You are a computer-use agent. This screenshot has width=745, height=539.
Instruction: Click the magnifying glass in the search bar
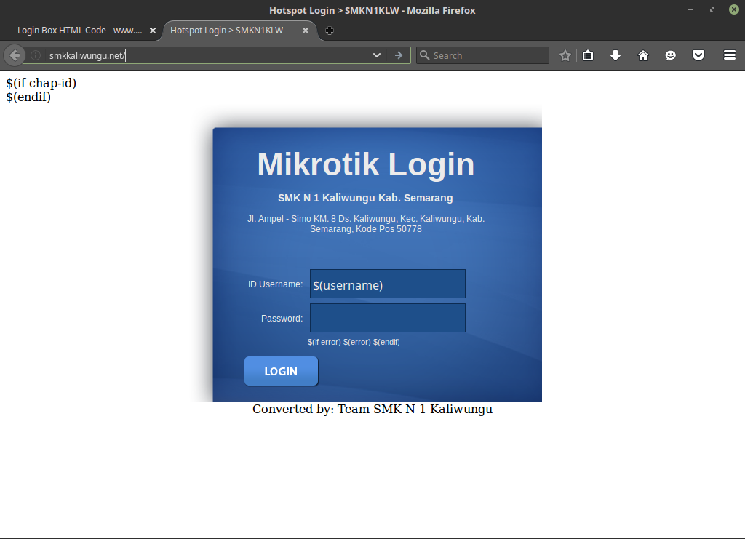(423, 55)
